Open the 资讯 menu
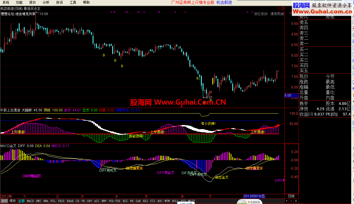Image resolution: width=354 pixels, height=204 pixels. click(x=60, y=3)
